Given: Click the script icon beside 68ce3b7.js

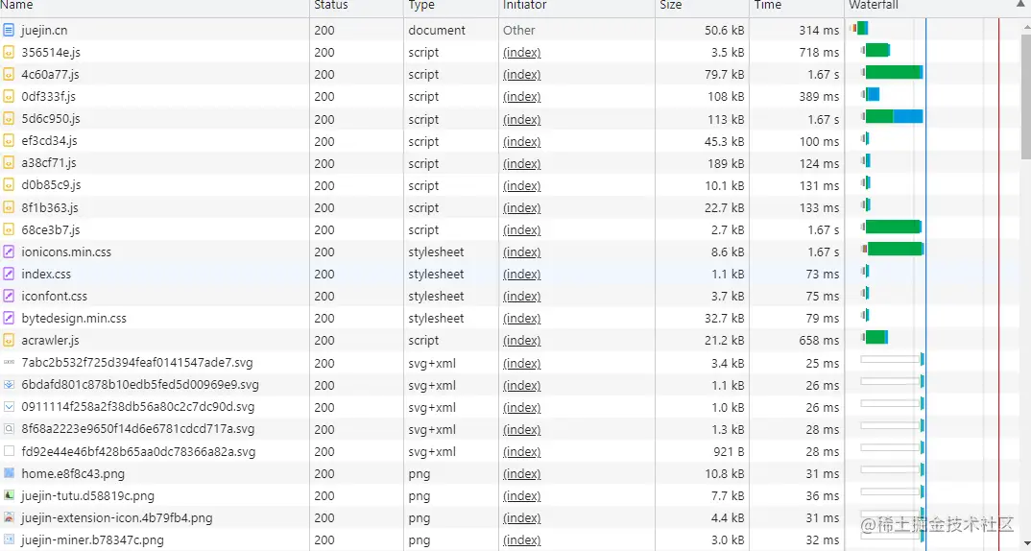Looking at the screenshot, I should tap(9, 229).
